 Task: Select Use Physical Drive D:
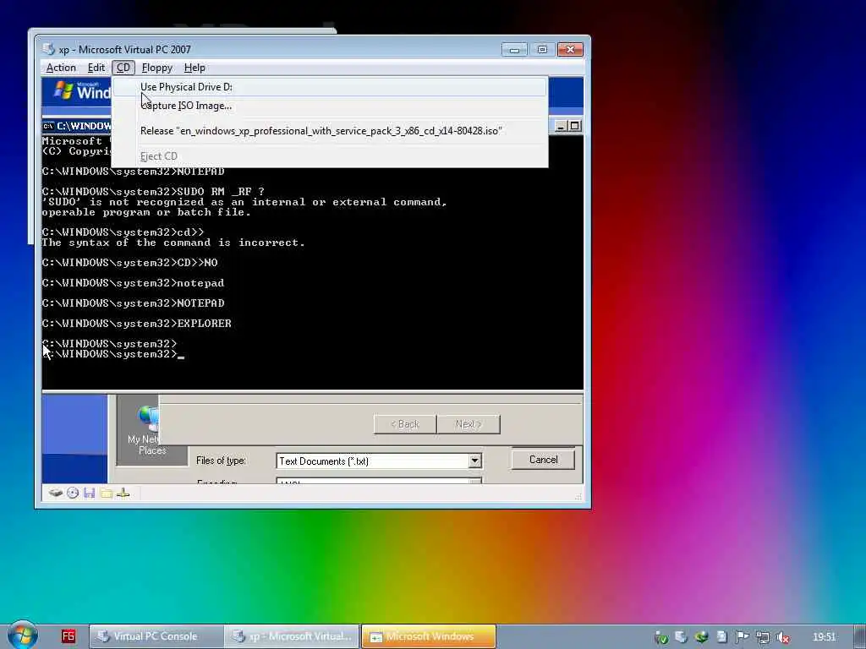point(331,87)
